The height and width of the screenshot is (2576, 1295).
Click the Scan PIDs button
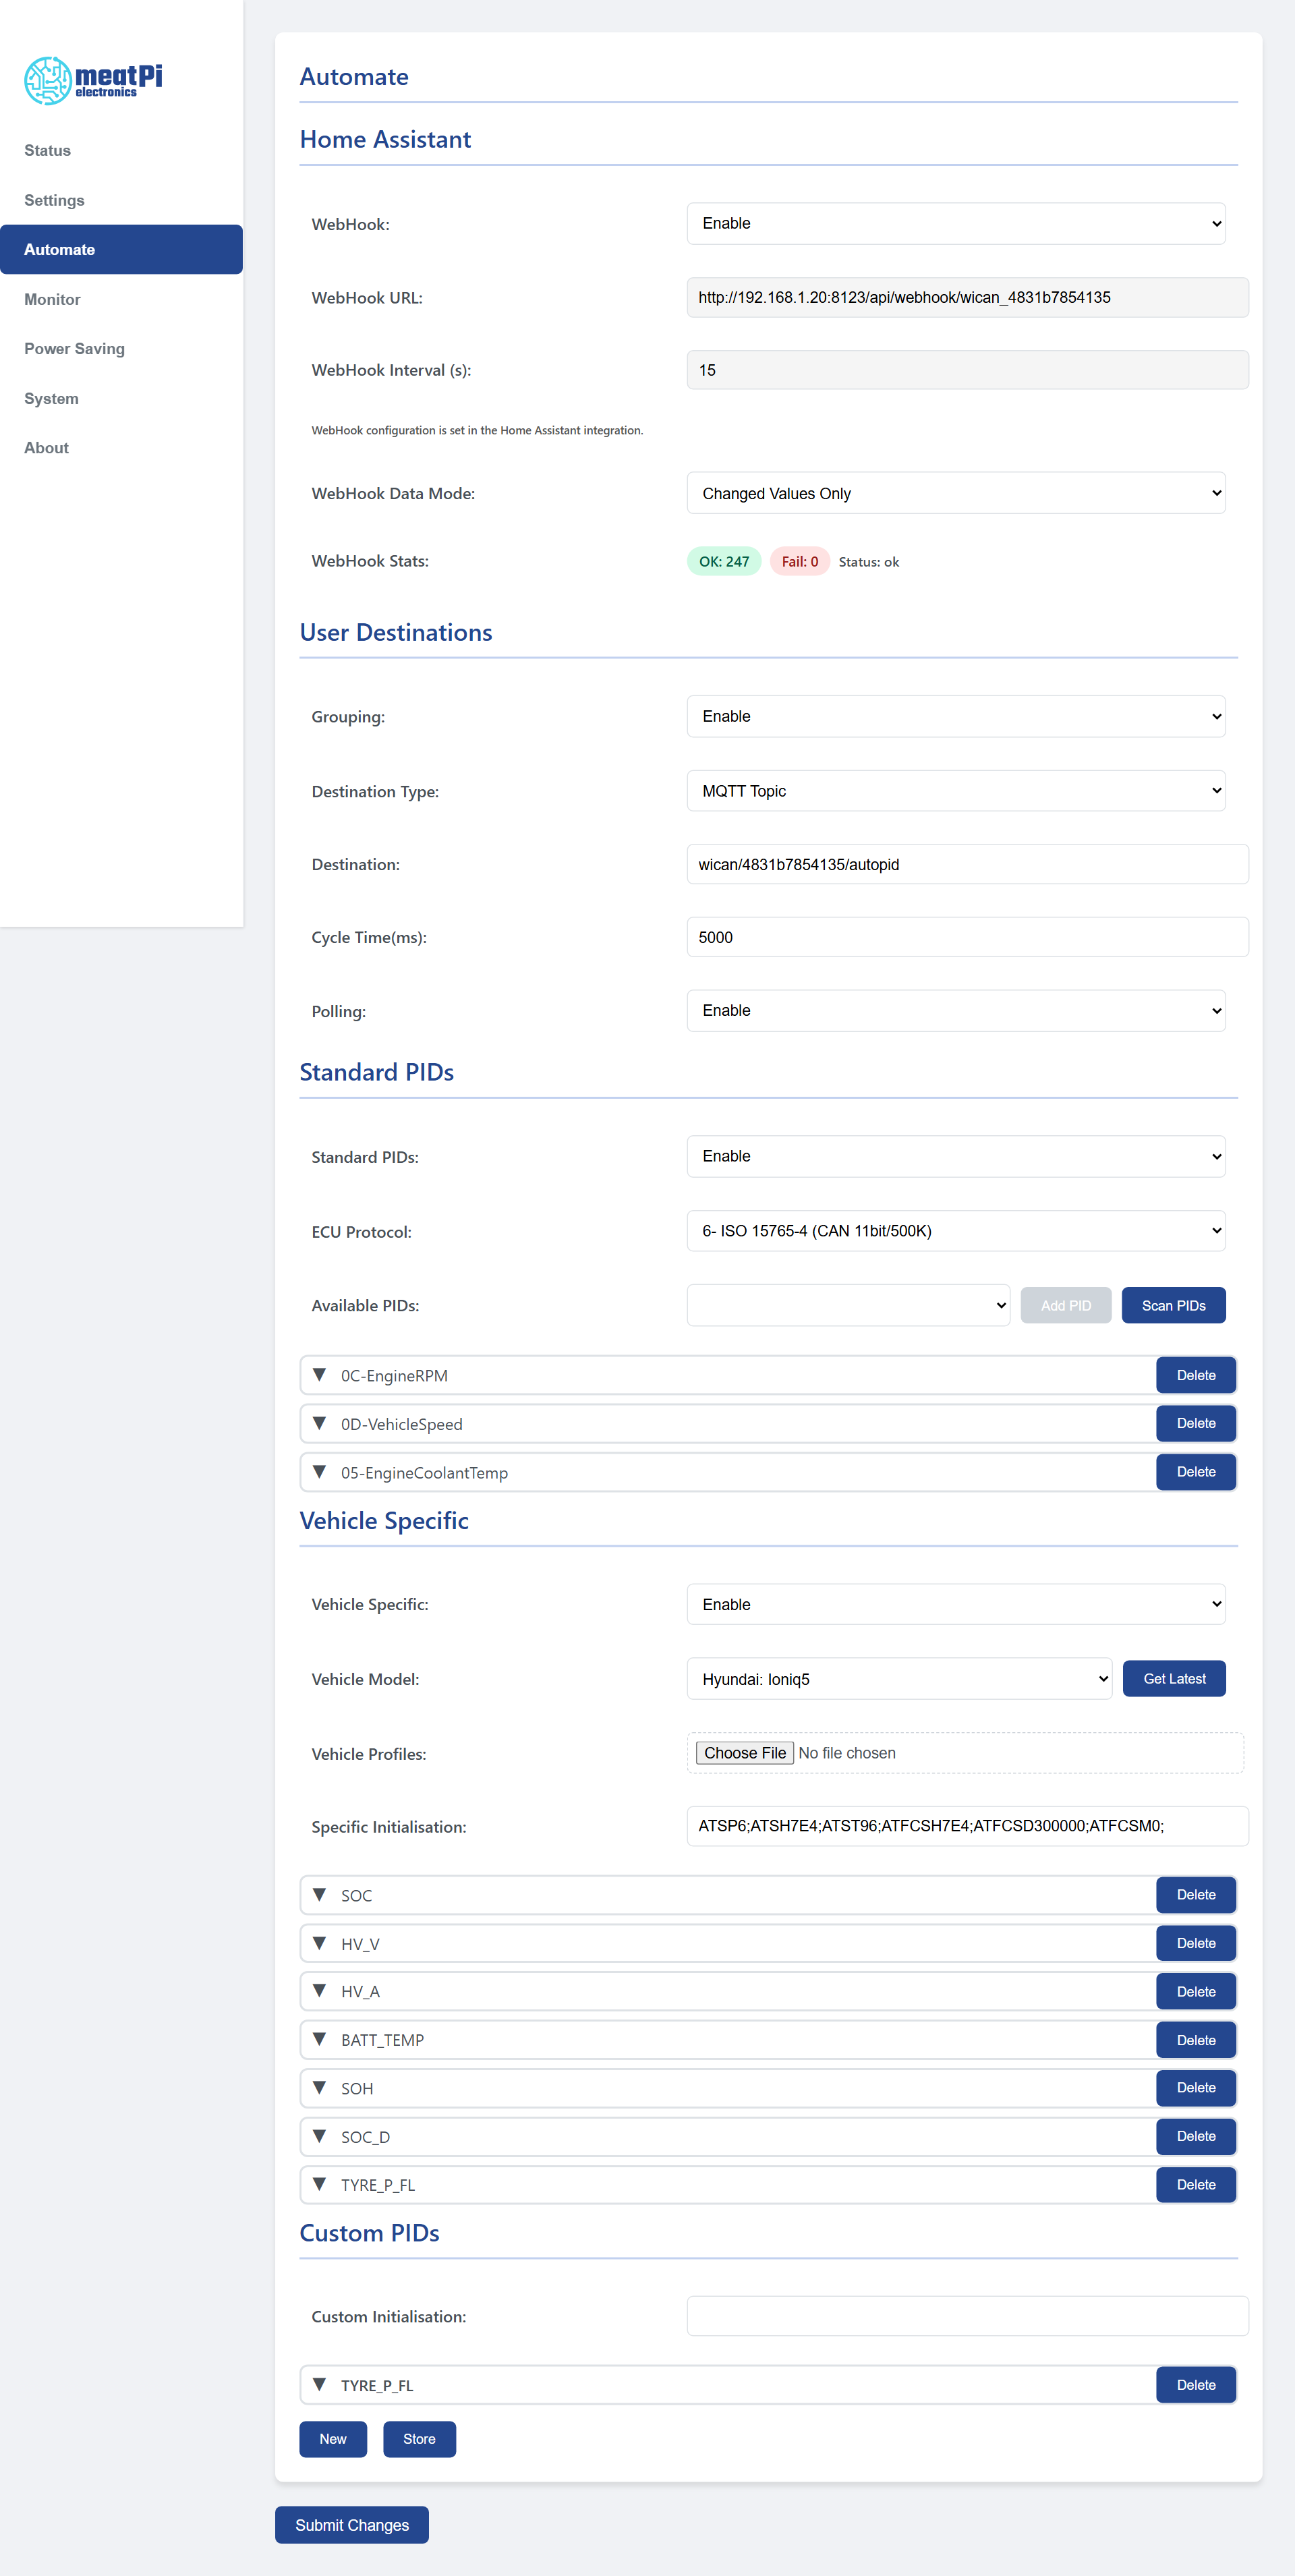(1173, 1305)
